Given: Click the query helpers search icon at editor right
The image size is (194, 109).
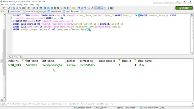Looking at the screenshot, I should [192, 15].
